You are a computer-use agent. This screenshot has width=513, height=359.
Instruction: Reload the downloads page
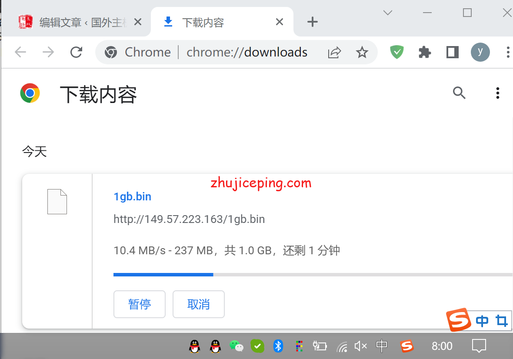(76, 52)
